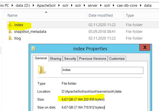Select the snapshot_metadata folder icon
This screenshot has width=159, height=111.
click(x=10, y=31)
